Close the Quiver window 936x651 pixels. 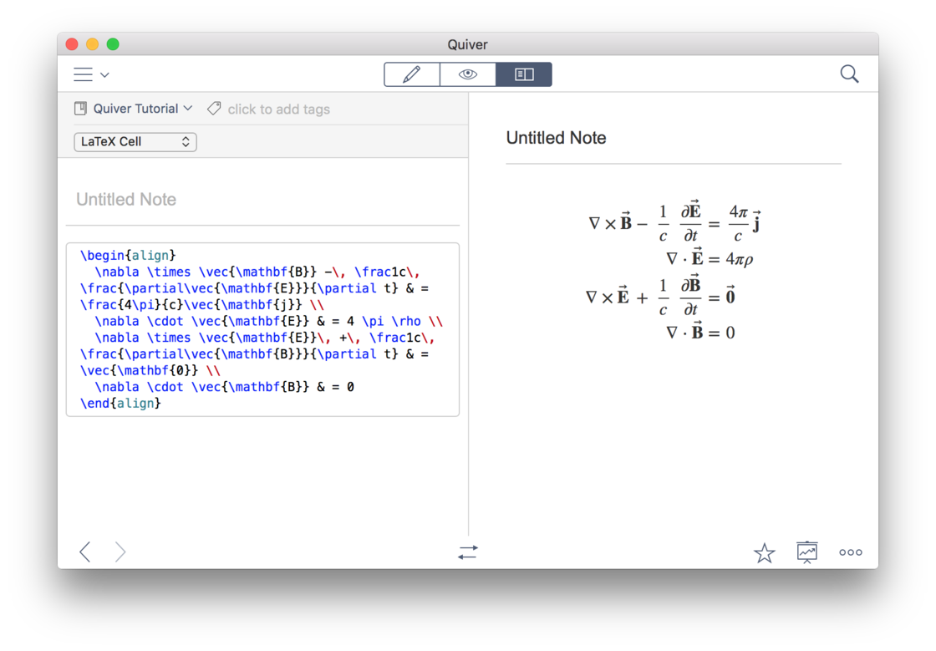[72, 44]
